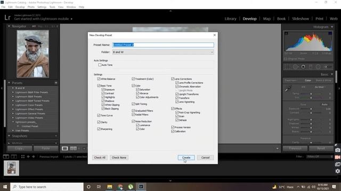The image size is (341, 191).
Task: Uncheck the Exposure checkbox
Action: (x=103, y=90)
